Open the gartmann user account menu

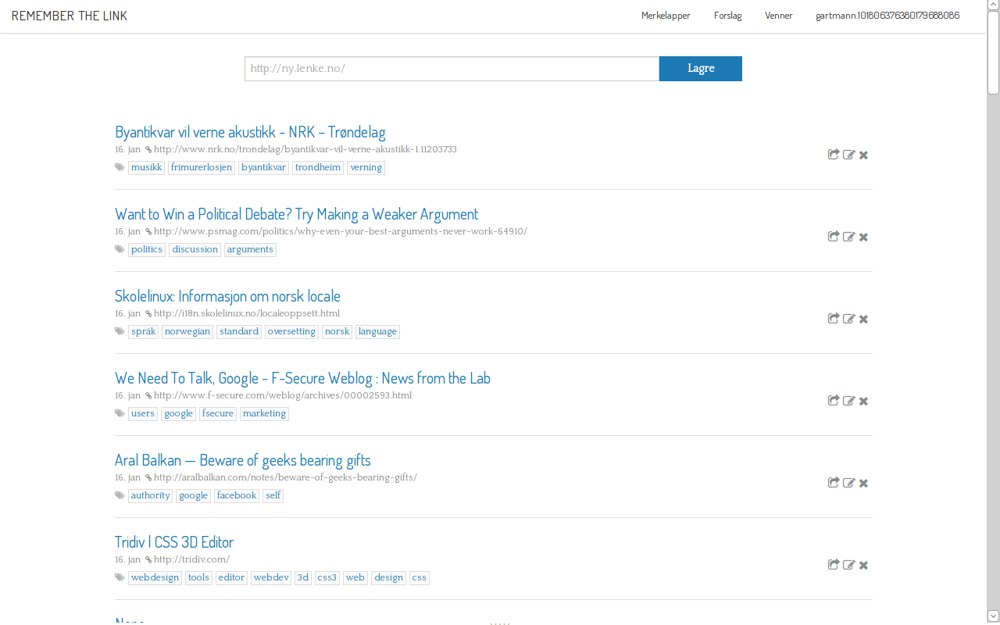(887, 16)
